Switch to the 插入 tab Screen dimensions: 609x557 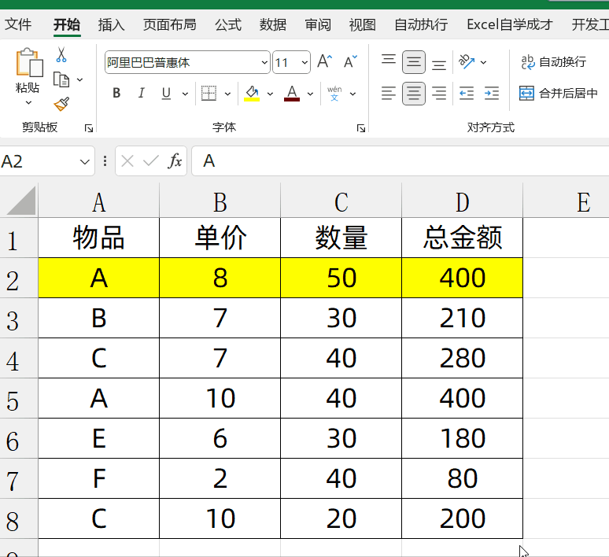112,24
